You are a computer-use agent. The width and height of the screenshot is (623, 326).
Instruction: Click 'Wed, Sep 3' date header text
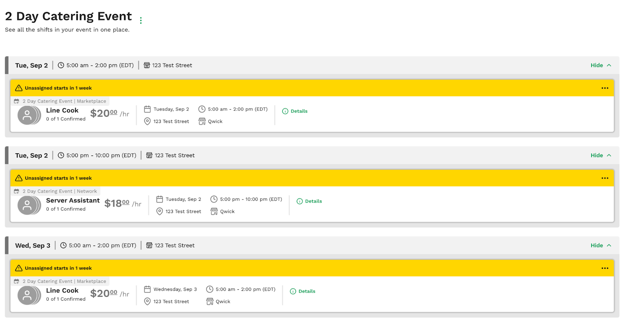(x=33, y=245)
